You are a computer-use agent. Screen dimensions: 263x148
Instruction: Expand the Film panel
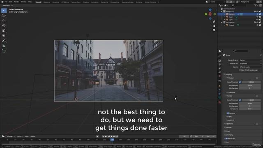tap(227, 142)
